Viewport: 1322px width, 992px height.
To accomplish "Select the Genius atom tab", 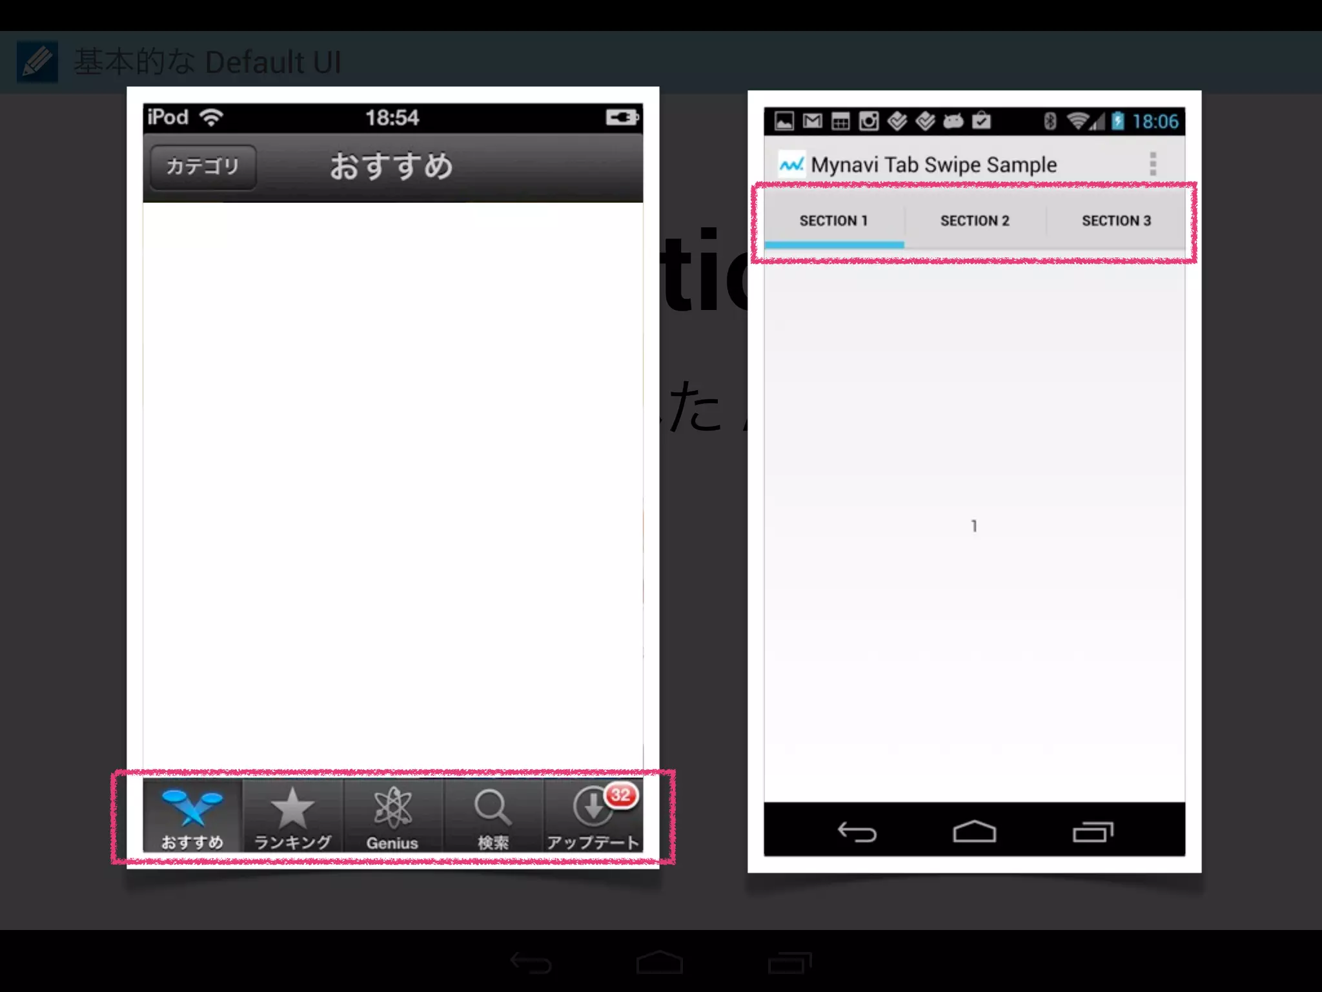I will (x=392, y=816).
